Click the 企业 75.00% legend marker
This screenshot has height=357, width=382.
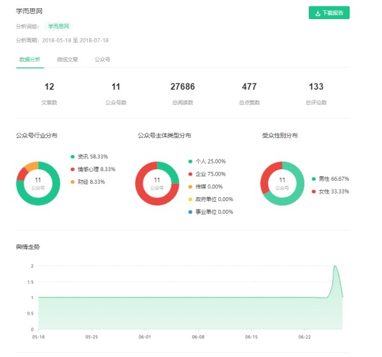pyautogui.click(x=191, y=174)
